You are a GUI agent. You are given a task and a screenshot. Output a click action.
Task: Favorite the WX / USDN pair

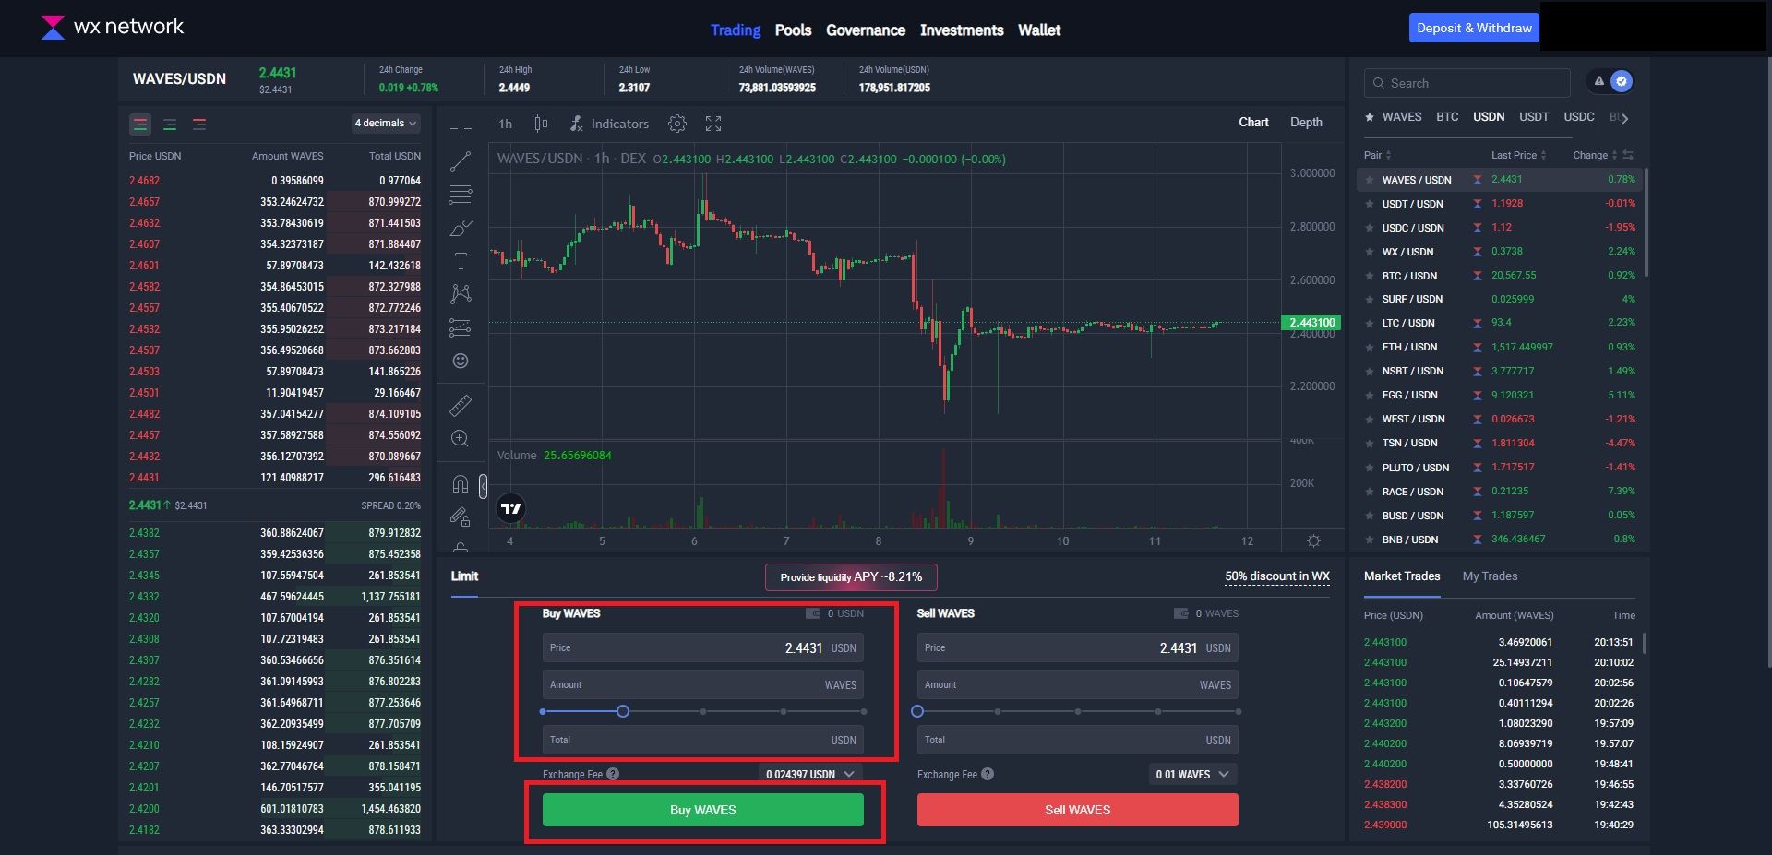1371,252
